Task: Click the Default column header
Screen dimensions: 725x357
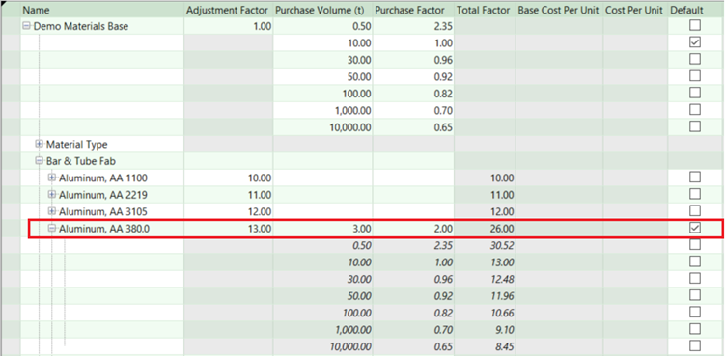Action: [695, 10]
